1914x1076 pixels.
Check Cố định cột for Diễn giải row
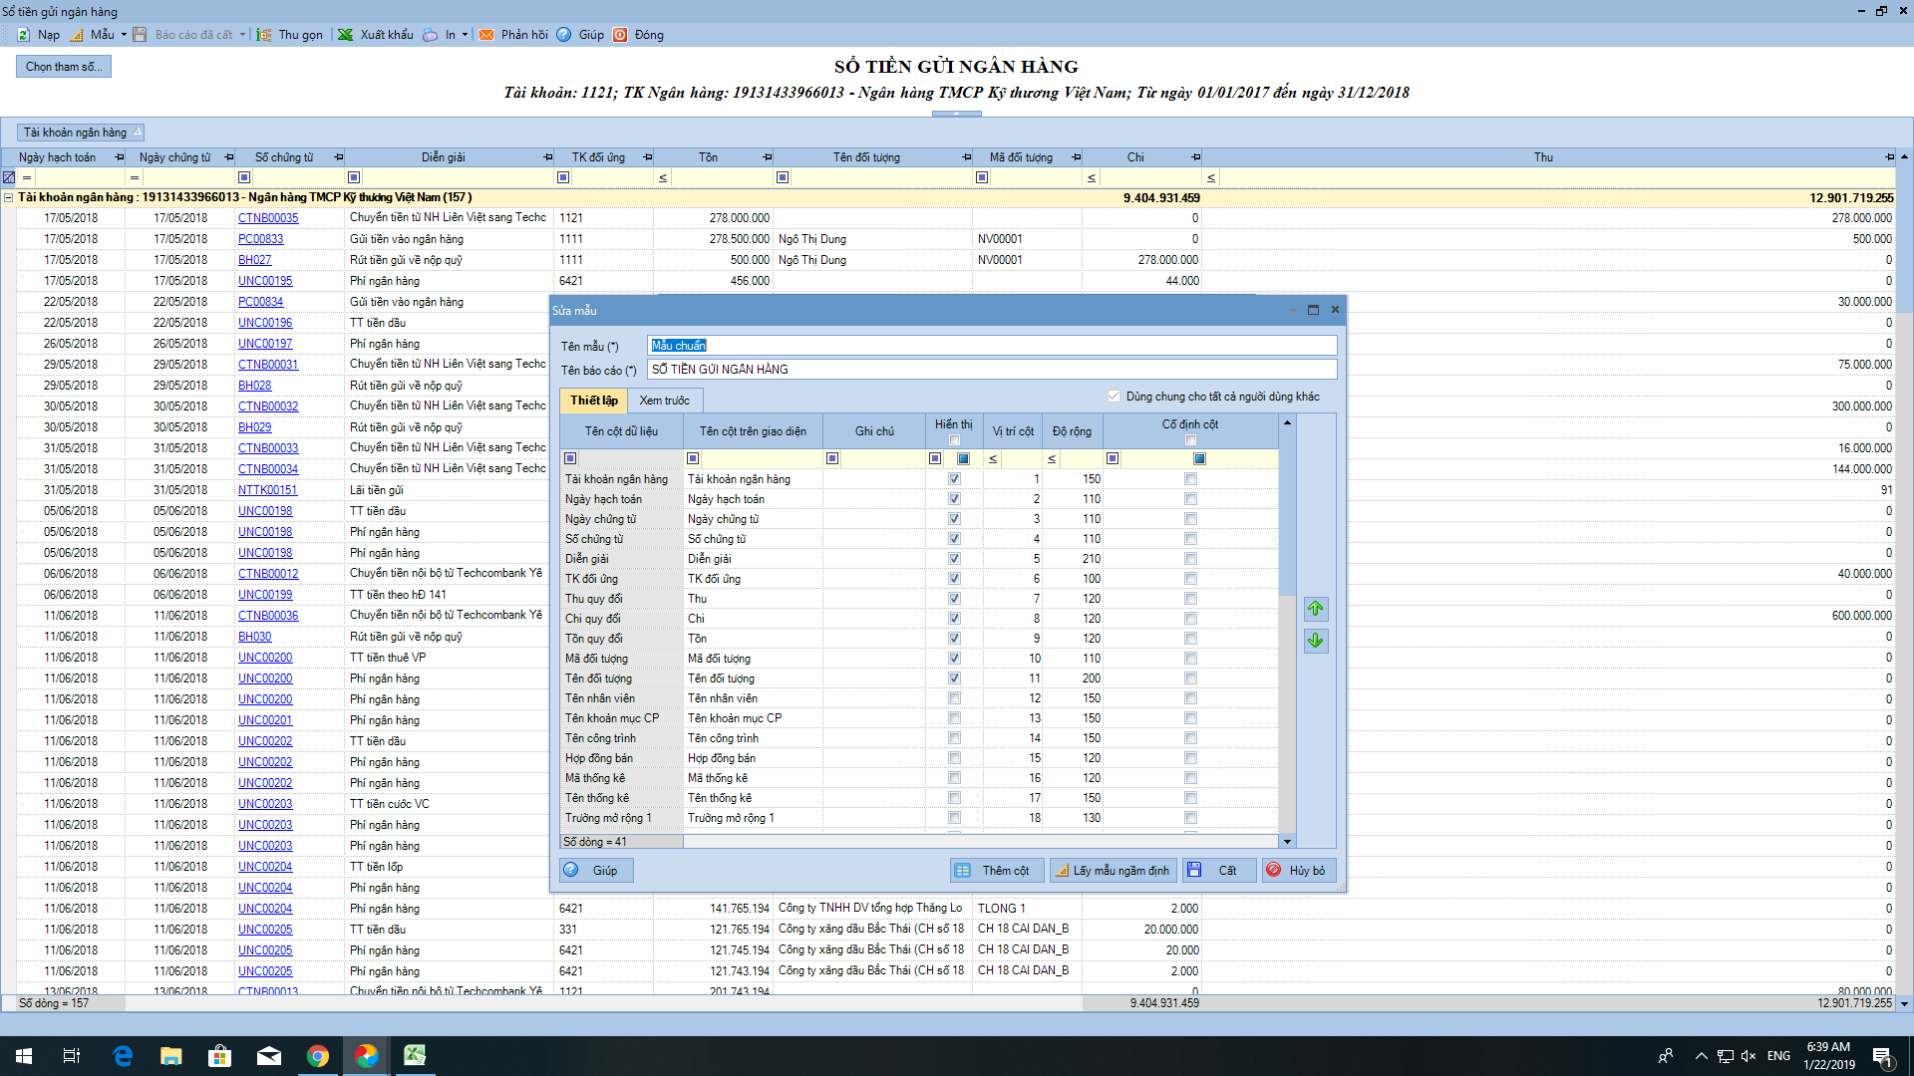point(1190,559)
